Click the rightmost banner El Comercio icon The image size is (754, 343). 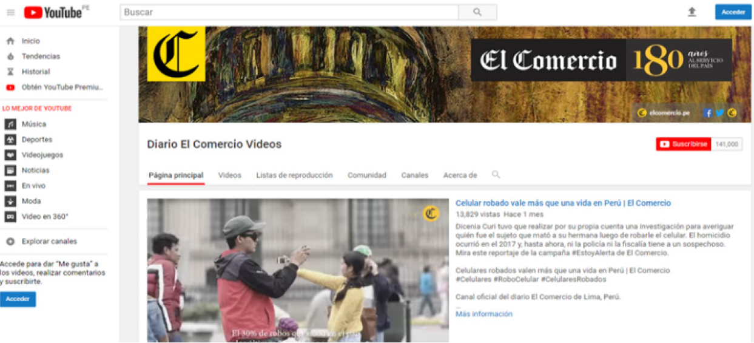click(x=732, y=113)
